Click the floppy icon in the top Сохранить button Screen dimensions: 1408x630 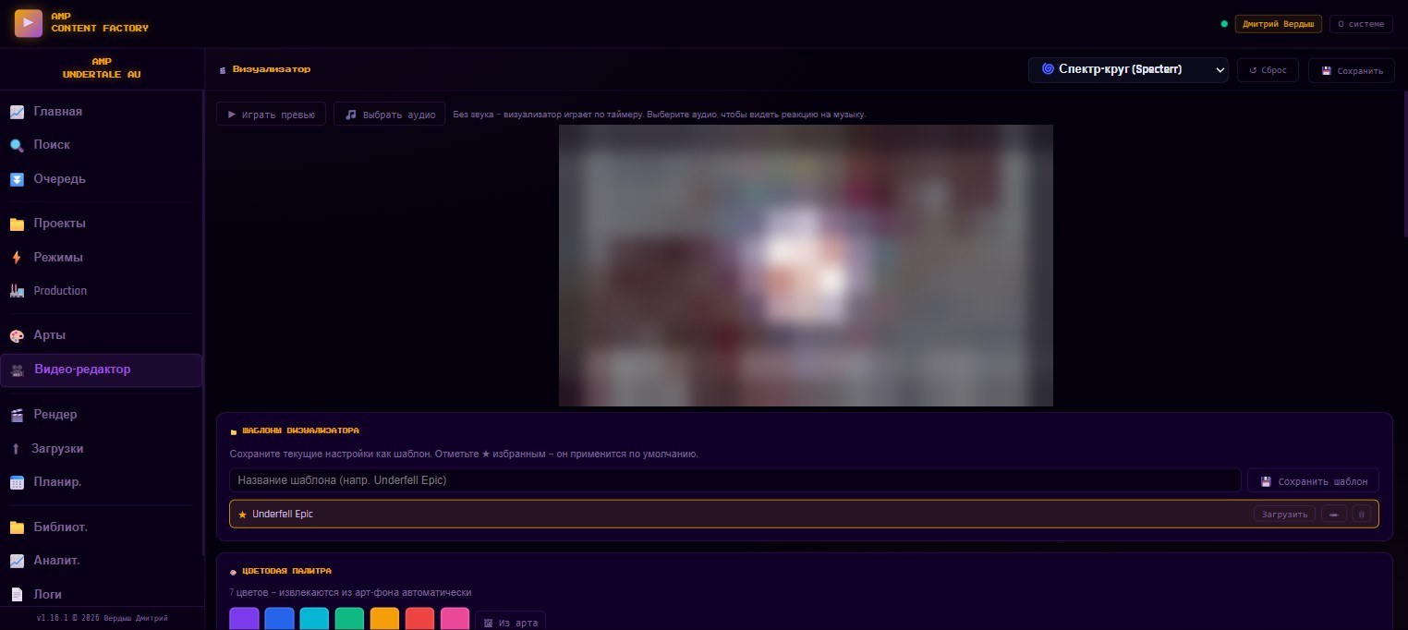coord(1327,71)
